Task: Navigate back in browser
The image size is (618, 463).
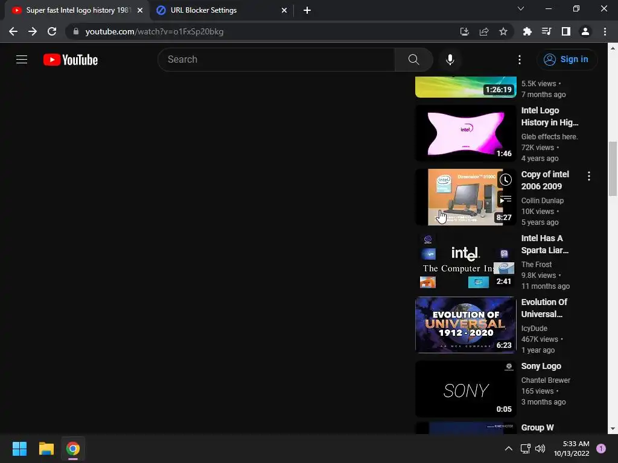Action: point(13,31)
